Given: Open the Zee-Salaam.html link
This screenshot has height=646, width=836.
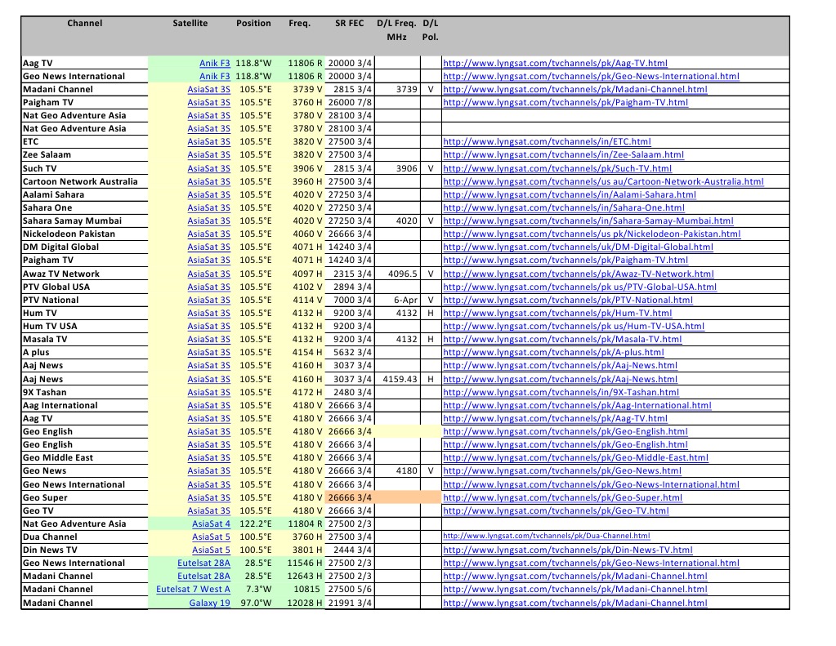Looking at the screenshot, I should pyautogui.click(x=563, y=154).
